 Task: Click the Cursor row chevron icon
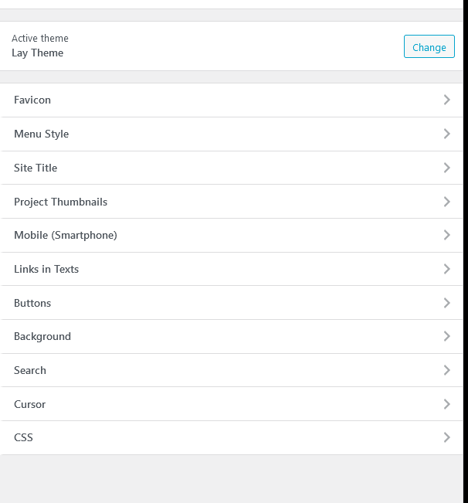pos(446,404)
